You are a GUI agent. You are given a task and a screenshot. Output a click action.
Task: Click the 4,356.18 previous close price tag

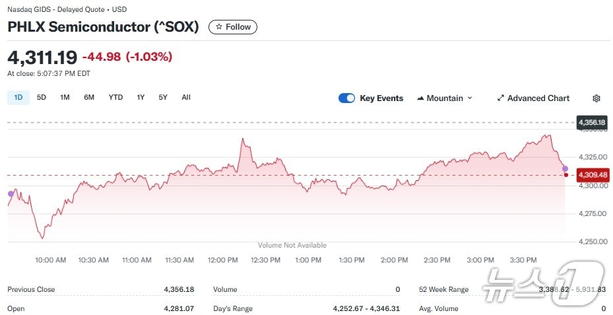pos(591,123)
